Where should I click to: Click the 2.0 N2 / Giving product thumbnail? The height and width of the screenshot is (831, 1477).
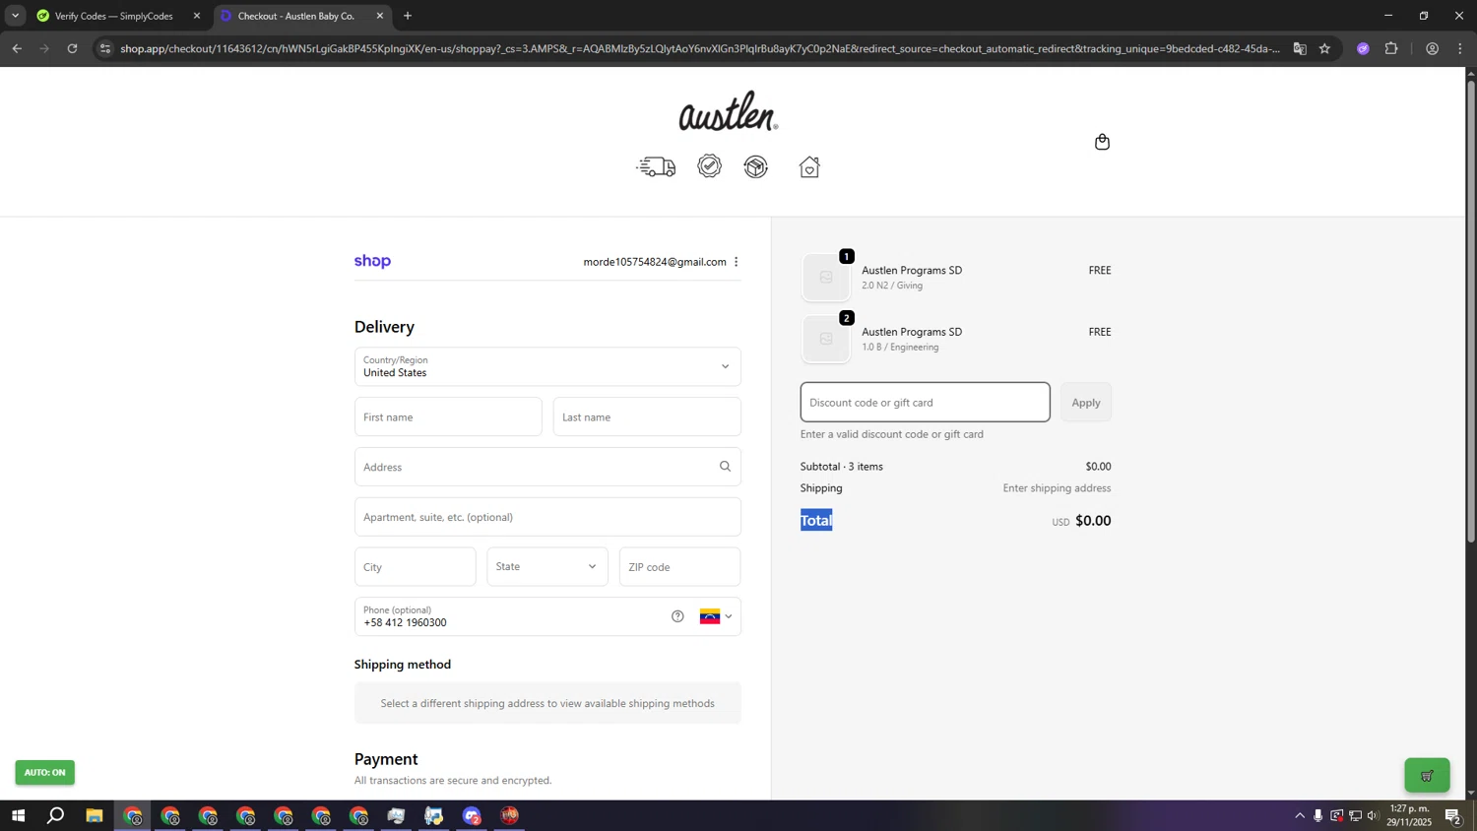(826, 278)
